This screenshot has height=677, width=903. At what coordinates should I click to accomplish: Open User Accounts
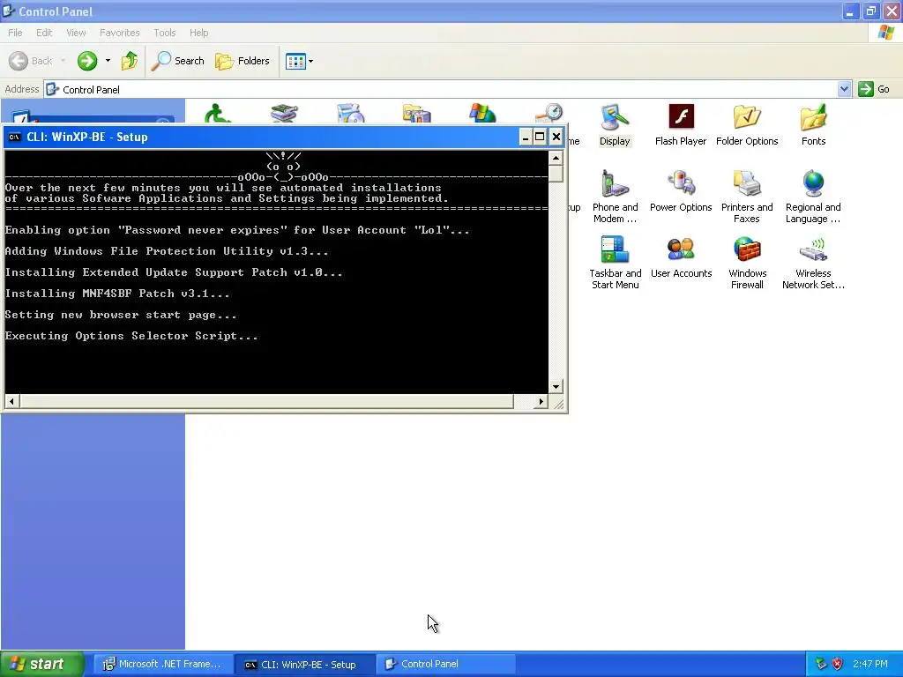[682, 257]
